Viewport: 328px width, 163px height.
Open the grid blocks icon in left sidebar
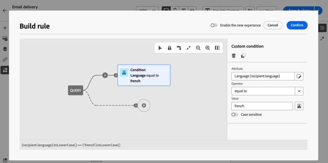5,70
